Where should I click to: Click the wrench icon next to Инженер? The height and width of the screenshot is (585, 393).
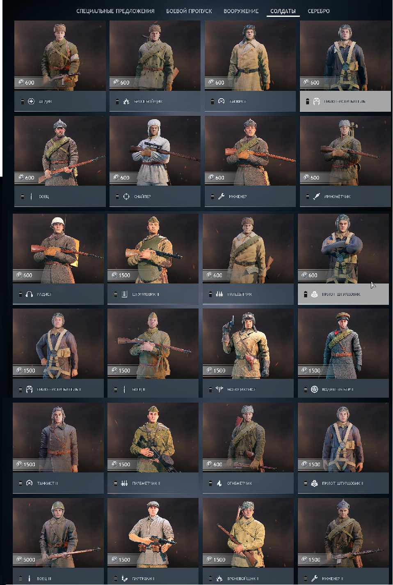pos(221,196)
